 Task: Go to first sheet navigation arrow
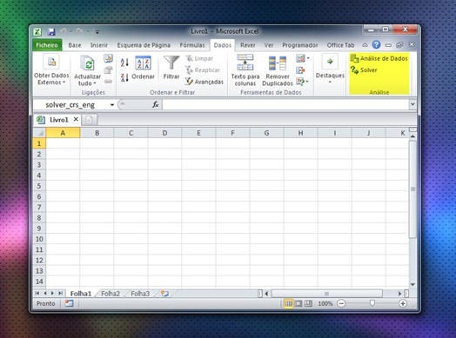(37, 294)
